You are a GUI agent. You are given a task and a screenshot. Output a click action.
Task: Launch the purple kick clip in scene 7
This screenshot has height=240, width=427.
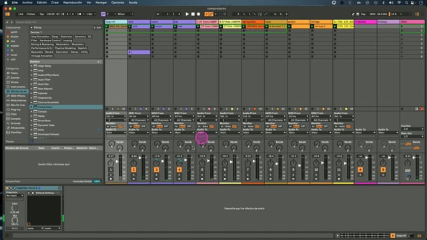coord(129,52)
